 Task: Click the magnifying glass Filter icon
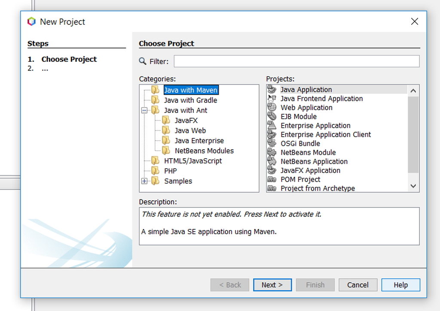point(142,61)
